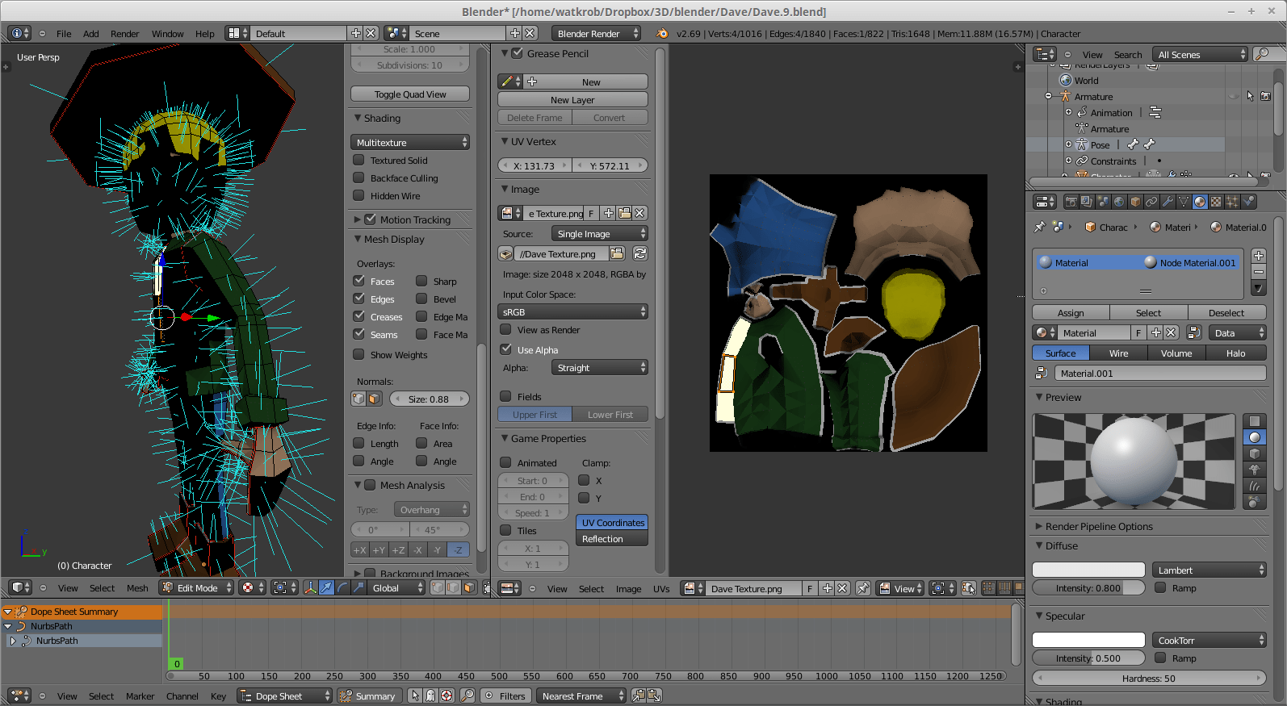Open the World properties tab icon
This screenshot has height=706, width=1287.
1120,202
